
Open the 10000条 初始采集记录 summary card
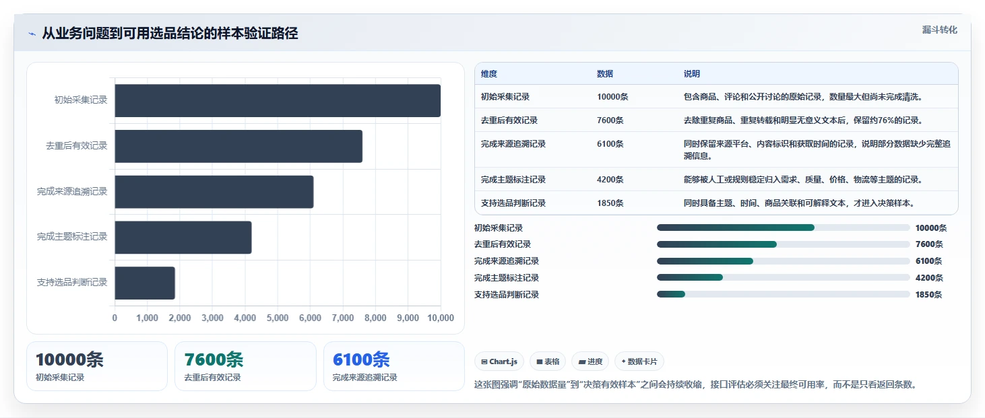point(97,366)
